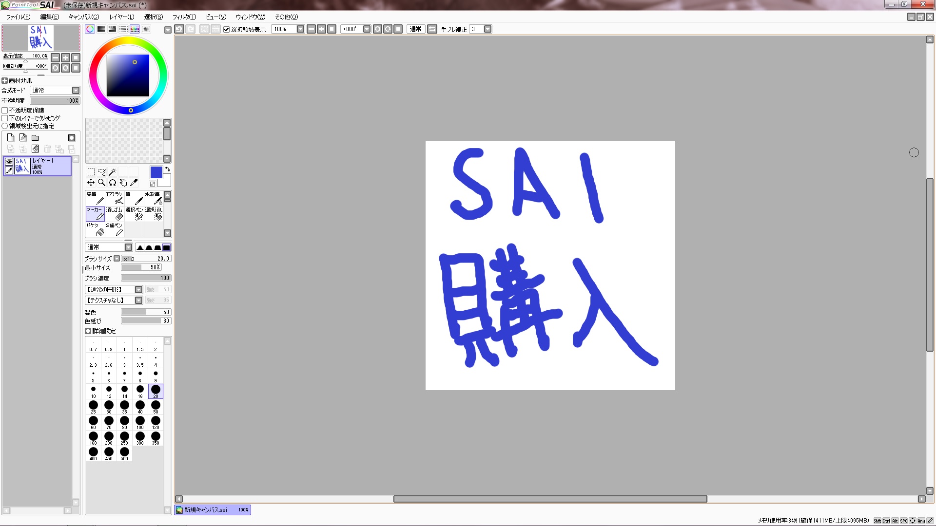Add a layer mask
Viewport: 936px width, 526px height.
click(72, 138)
